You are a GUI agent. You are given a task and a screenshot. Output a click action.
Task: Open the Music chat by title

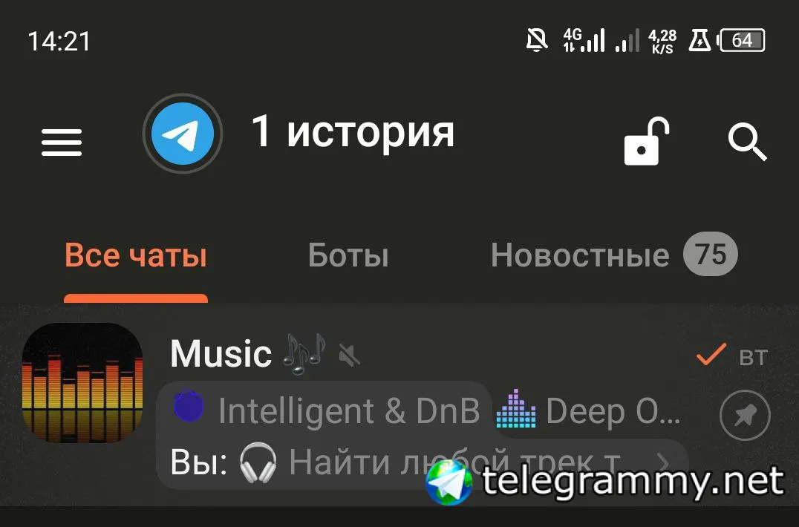pyautogui.click(x=221, y=353)
